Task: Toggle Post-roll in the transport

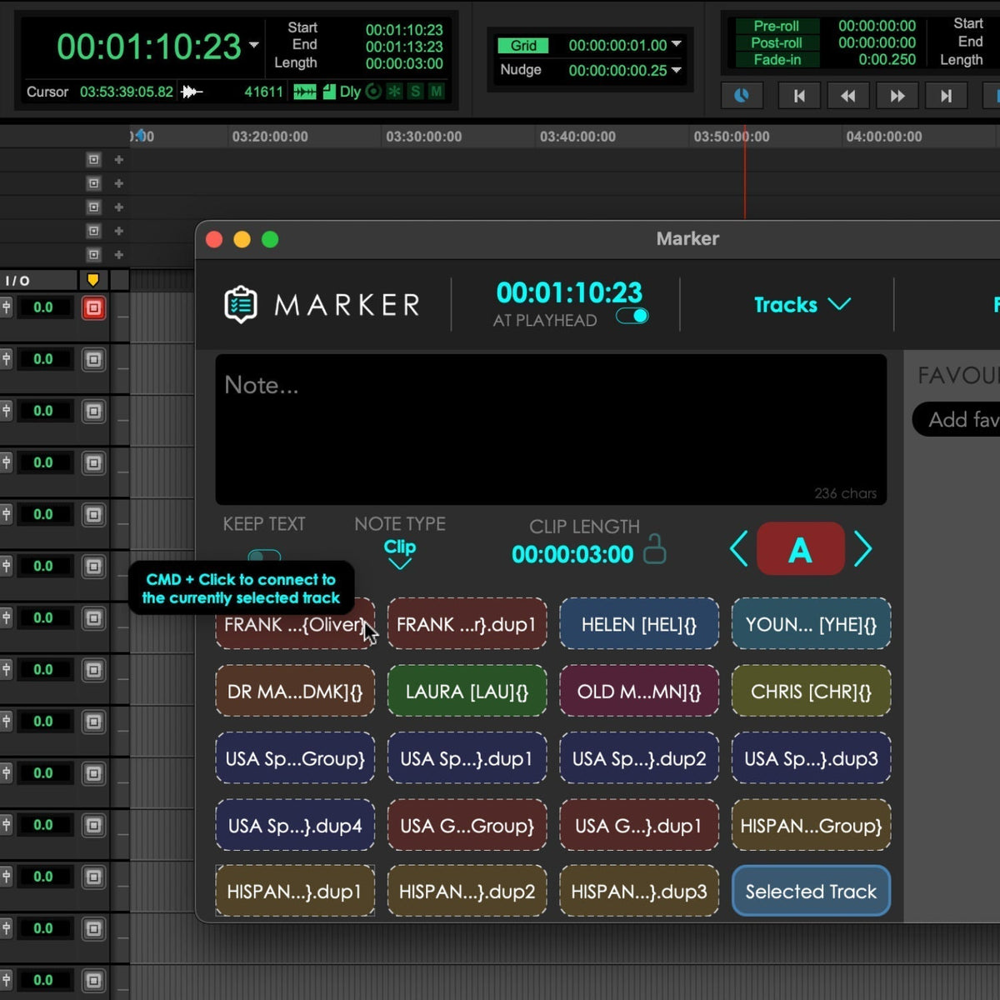Action: click(776, 42)
